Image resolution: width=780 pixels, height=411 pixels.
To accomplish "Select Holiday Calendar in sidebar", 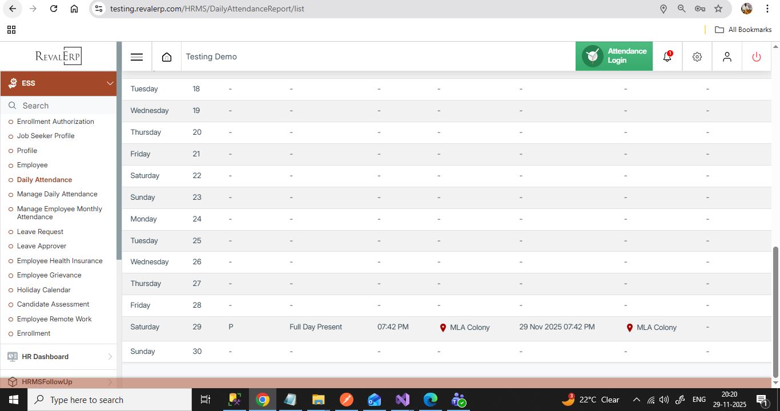I will [x=44, y=290].
